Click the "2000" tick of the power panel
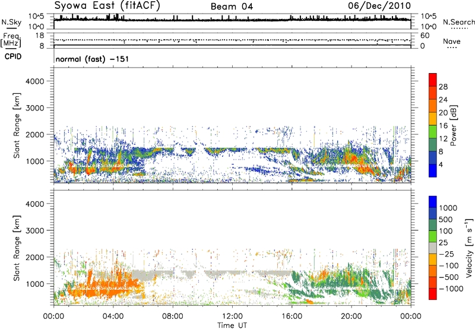The image size is (475, 329). (34, 134)
